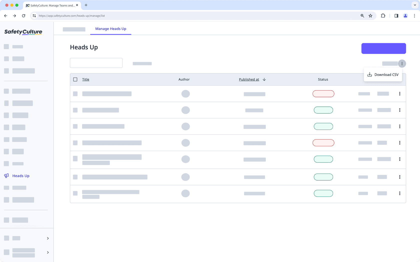Switch to the Manage Heads Up tab
This screenshot has width=420, height=262.
click(110, 29)
